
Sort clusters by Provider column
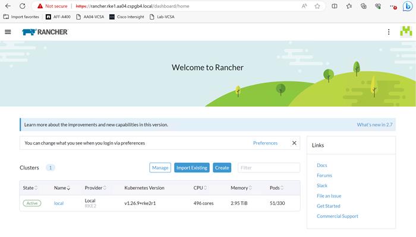[96, 188]
